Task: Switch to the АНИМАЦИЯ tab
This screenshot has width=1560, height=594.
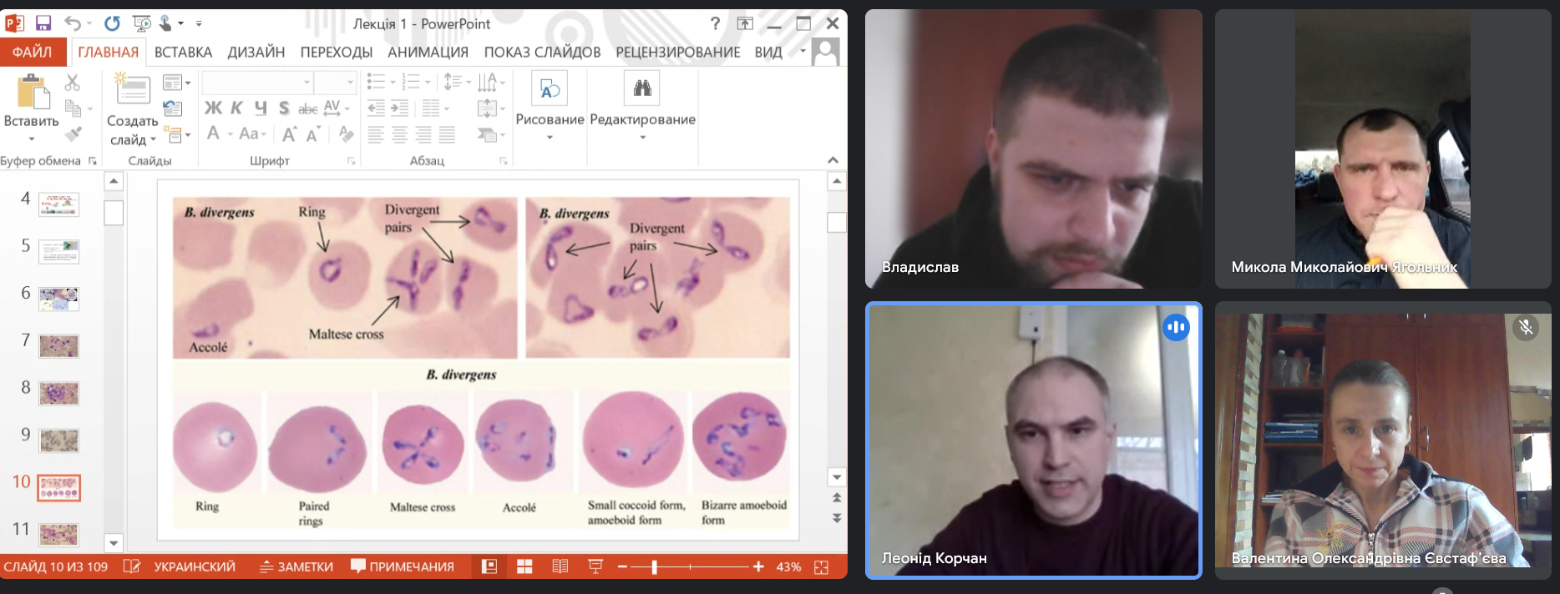Action: pos(428,52)
